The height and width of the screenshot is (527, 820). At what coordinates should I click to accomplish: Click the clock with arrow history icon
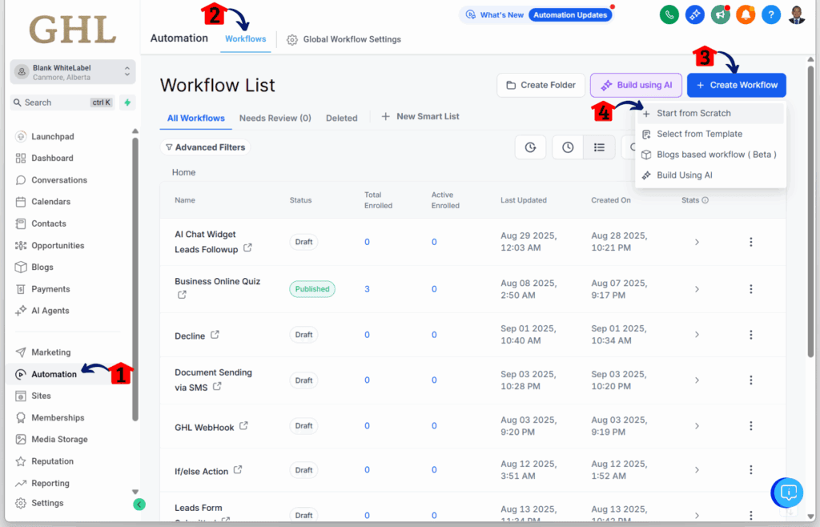point(530,147)
